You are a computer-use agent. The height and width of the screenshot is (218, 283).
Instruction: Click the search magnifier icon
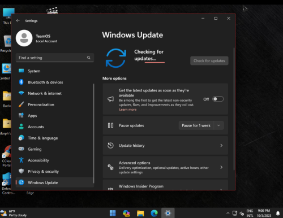pos(88,58)
